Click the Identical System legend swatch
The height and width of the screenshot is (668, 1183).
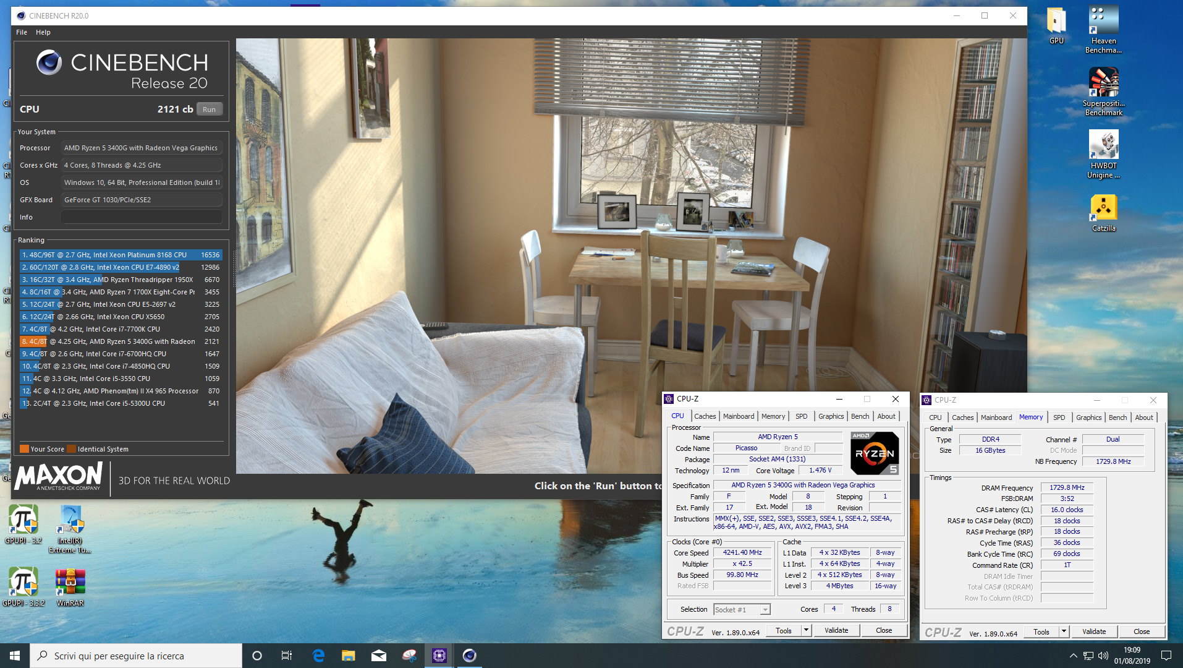coord(71,449)
